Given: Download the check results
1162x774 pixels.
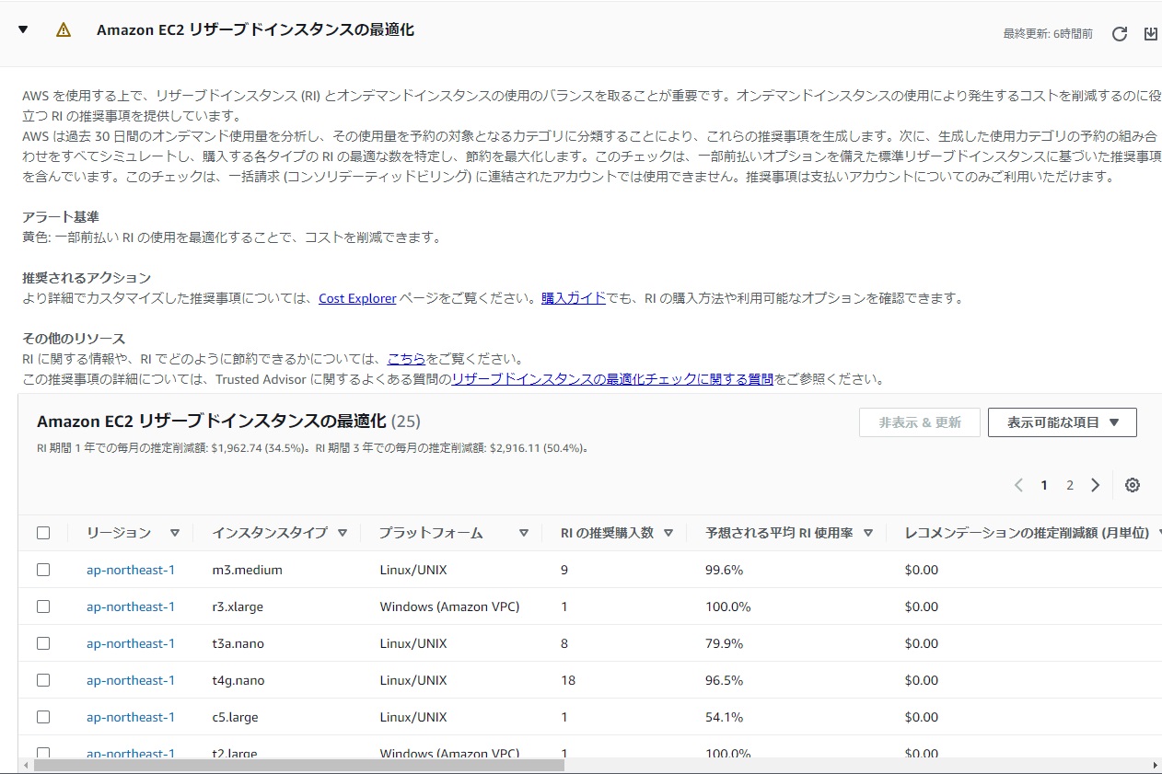Looking at the screenshot, I should tap(1151, 34).
